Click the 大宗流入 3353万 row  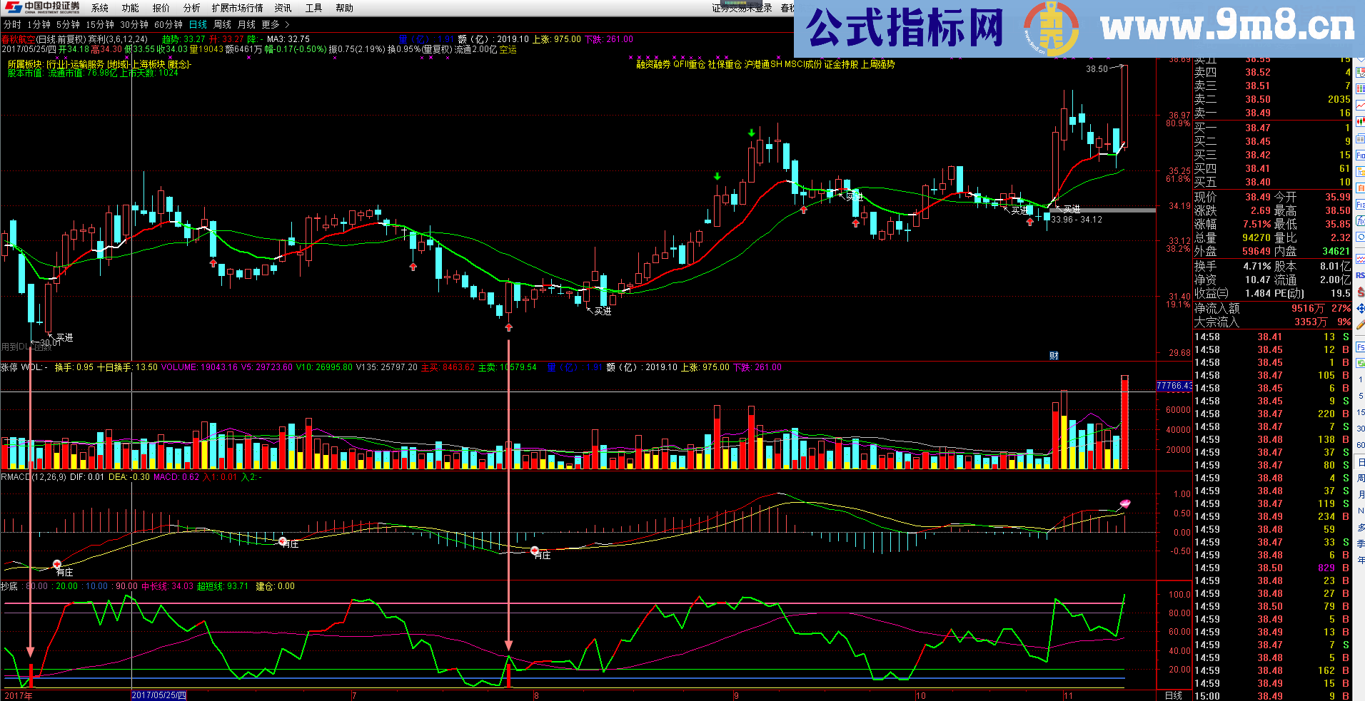1272,322
